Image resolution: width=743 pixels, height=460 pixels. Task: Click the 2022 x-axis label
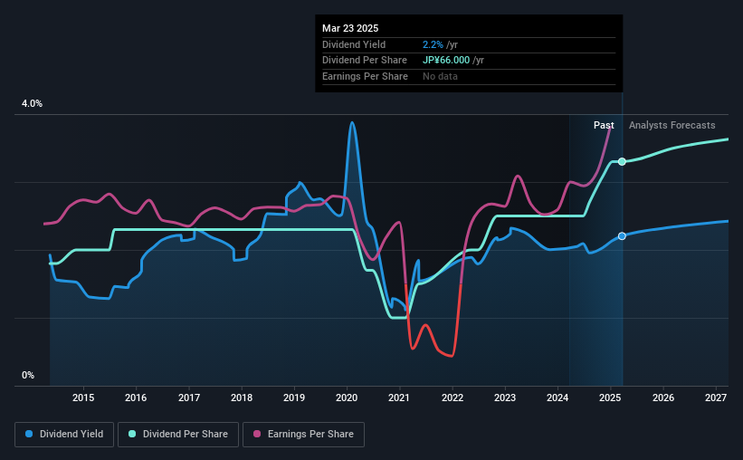pos(452,398)
